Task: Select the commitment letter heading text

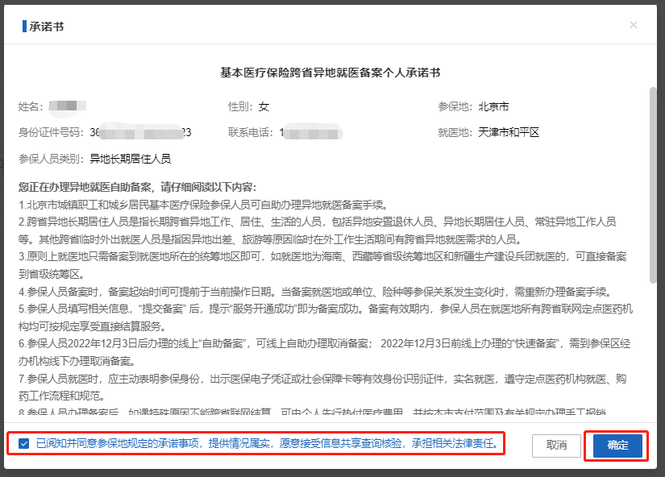Action: (x=332, y=72)
